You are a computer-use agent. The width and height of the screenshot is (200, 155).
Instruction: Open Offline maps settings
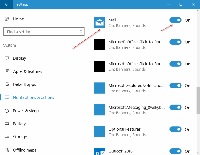click(25, 150)
